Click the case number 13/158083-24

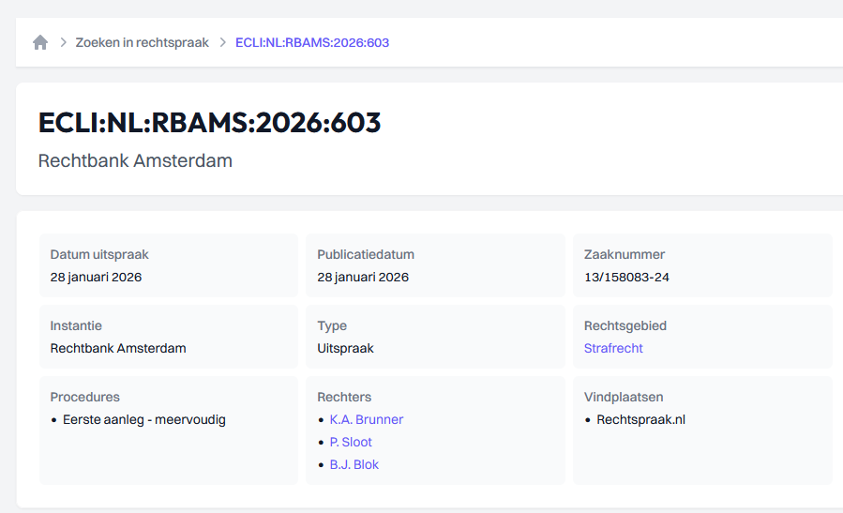click(x=626, y=277)
